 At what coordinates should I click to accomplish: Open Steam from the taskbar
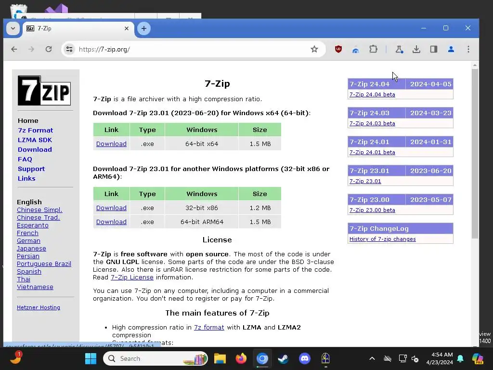tap(283, 358)
